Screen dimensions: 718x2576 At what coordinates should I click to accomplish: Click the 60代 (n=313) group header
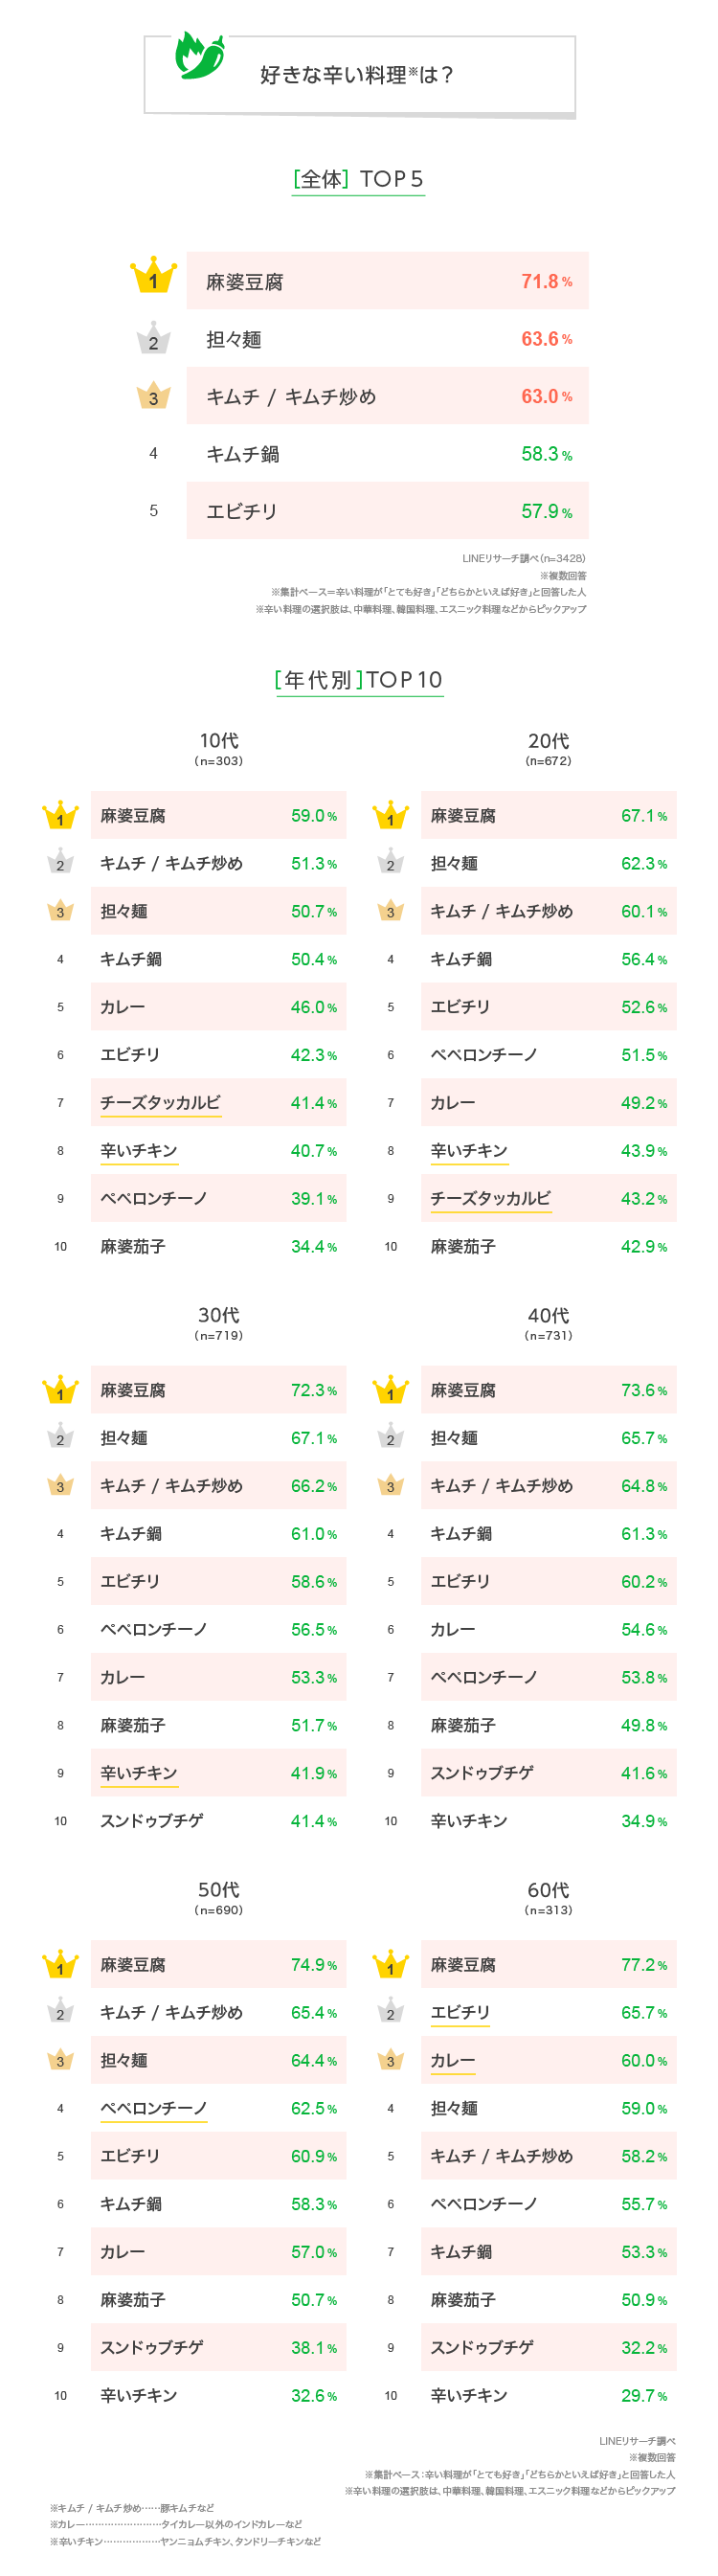tap(548, 1896)
